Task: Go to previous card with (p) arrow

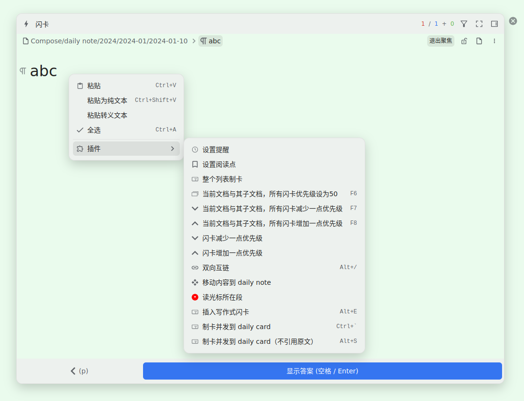Action: pyautogui.click(x=80, y=371)
